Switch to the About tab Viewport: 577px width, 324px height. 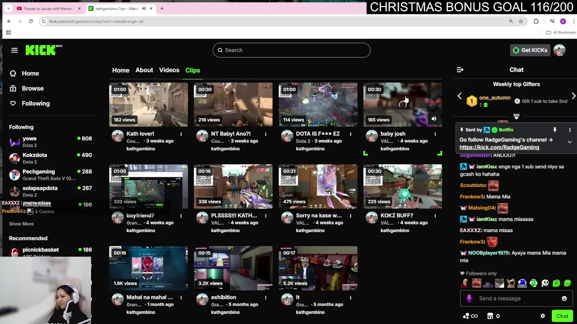(144, 70)
